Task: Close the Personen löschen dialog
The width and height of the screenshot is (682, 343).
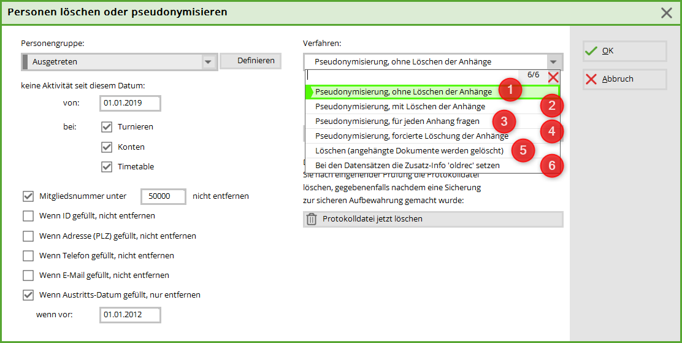Action: coord(667,12)
